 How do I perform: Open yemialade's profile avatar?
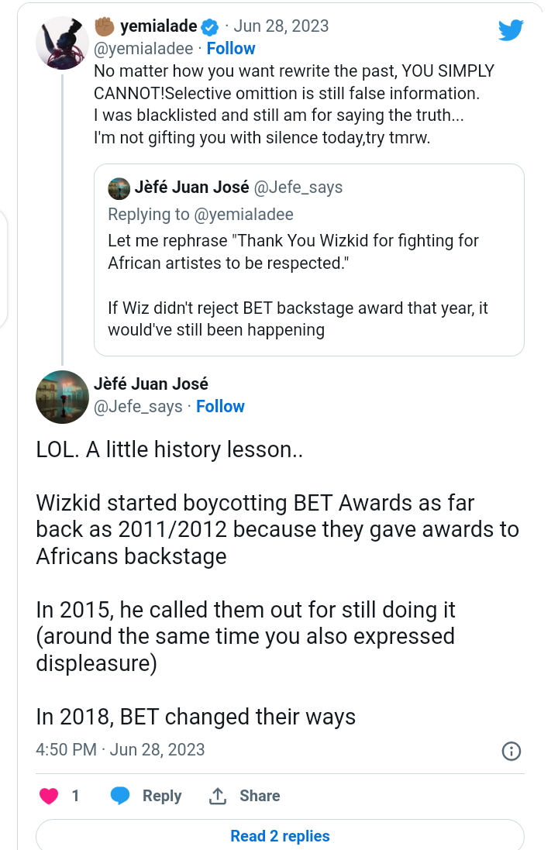(x=62, y=41)
